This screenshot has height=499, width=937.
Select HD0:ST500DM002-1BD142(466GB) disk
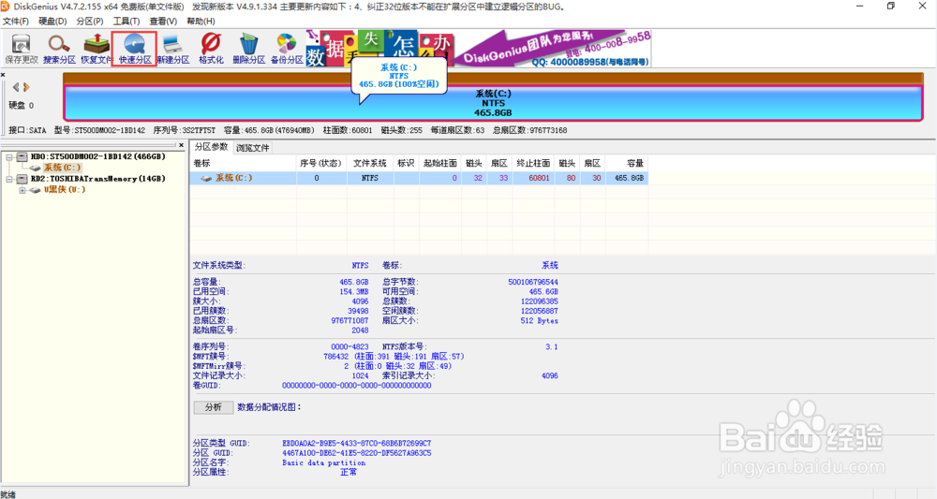[x=98, y=156]
